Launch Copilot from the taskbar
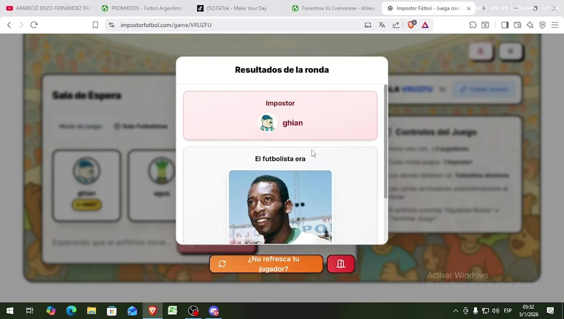 pos(51,311)
